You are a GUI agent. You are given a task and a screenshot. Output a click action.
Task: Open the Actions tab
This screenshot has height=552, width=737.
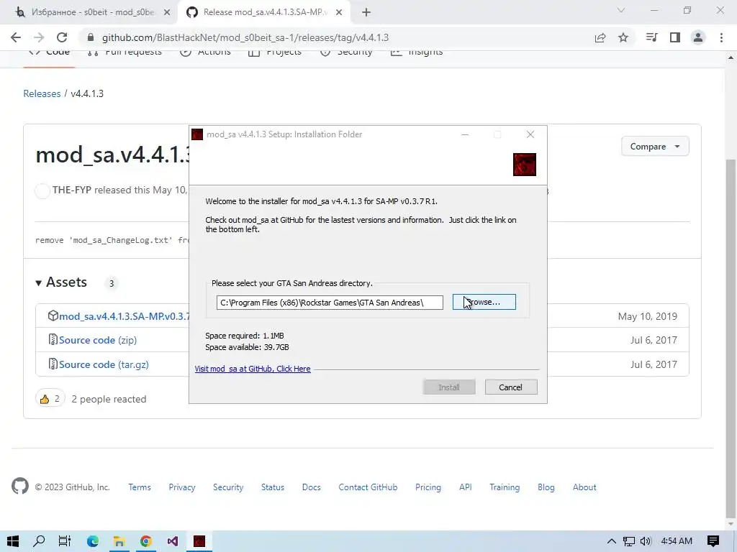point(205,52)
